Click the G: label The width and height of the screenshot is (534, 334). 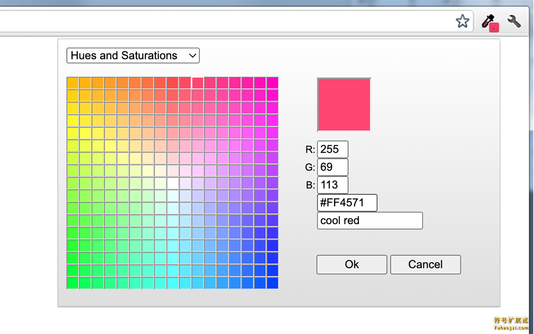pos(310,167)
